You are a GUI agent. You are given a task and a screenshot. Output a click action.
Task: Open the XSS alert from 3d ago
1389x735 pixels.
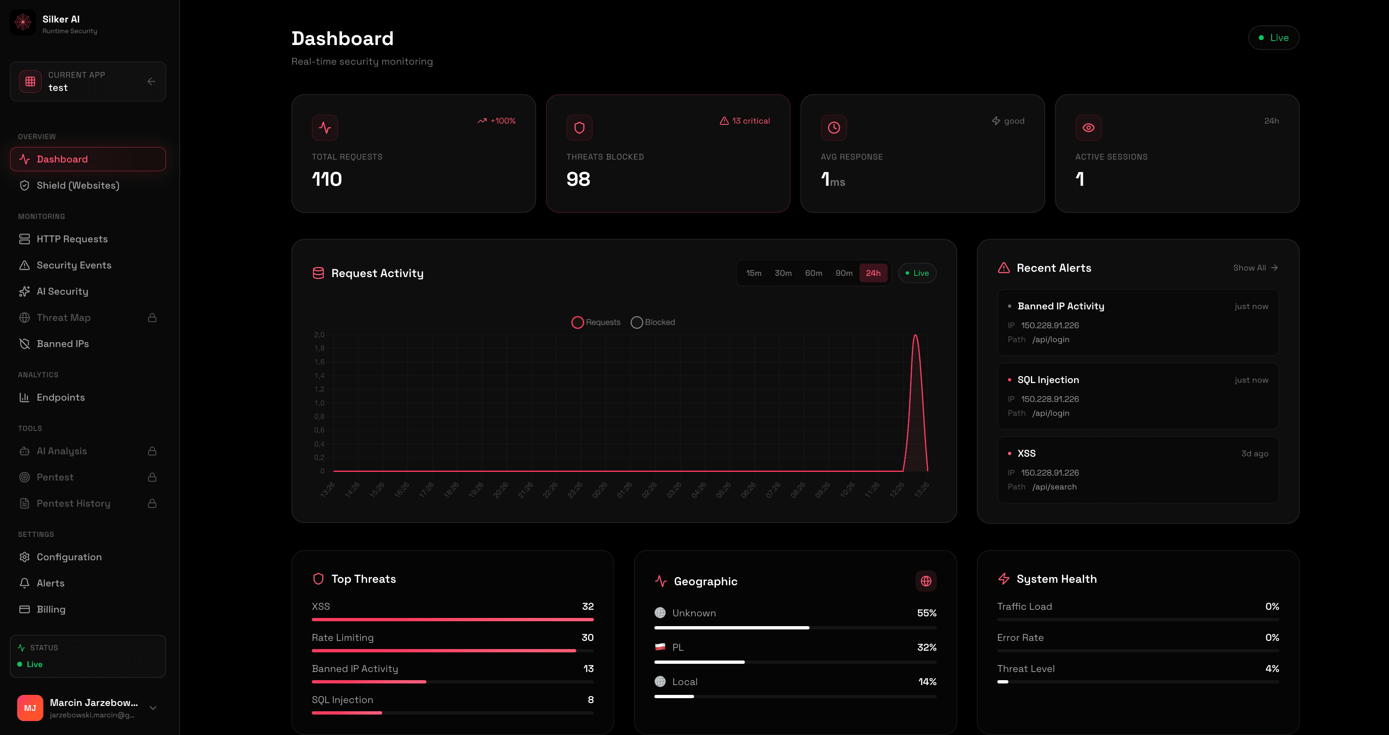tap(1138, 470)
